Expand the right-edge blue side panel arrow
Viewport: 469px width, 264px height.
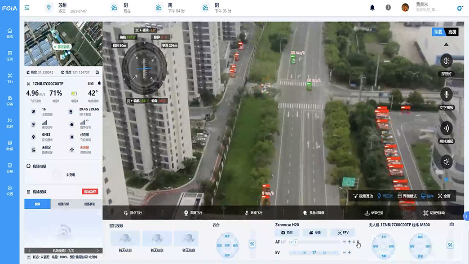click(466, 217)
